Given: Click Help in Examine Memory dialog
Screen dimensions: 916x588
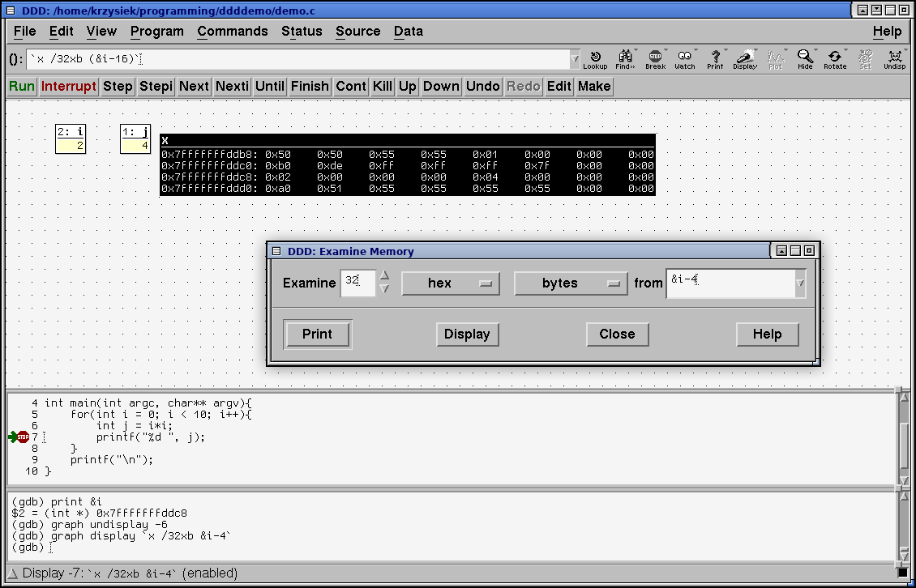Looking at the screenshot, I should pos(767,334).
